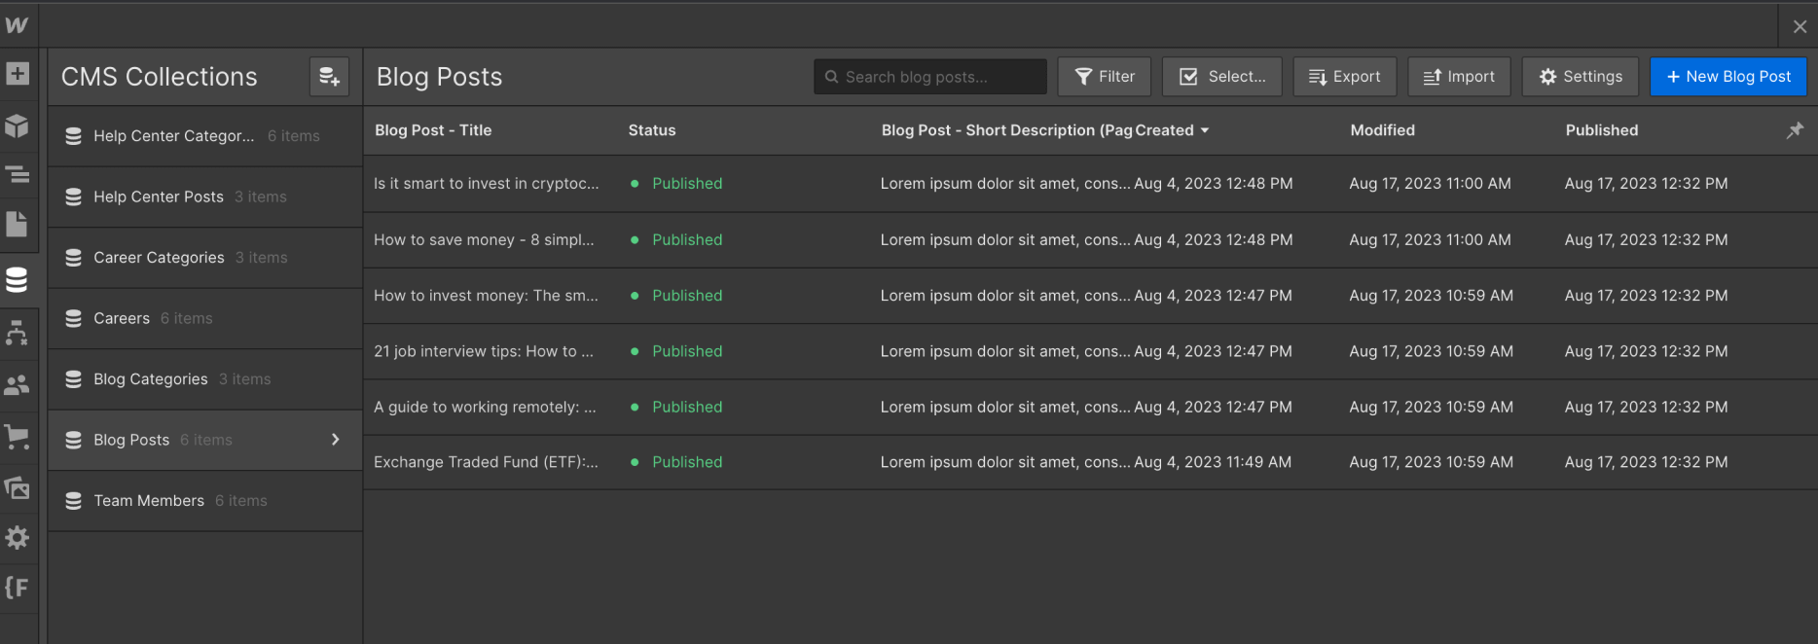
Task: Open the Assets images sidebar icon
Action: [x=18, y=487]
